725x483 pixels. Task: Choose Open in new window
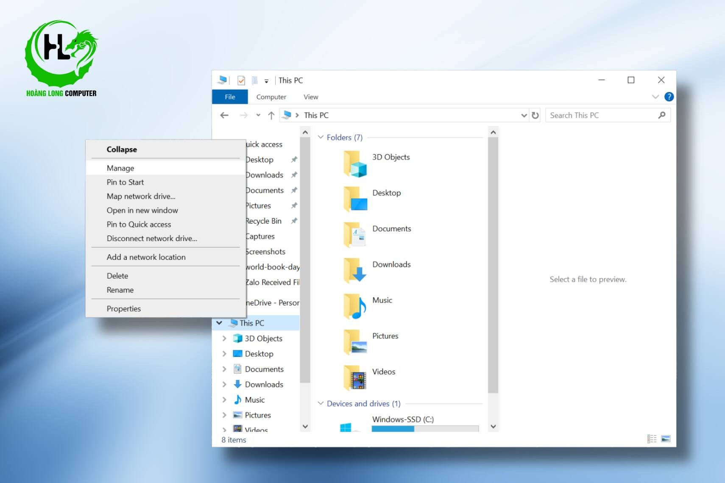click(x=166, y=210)
